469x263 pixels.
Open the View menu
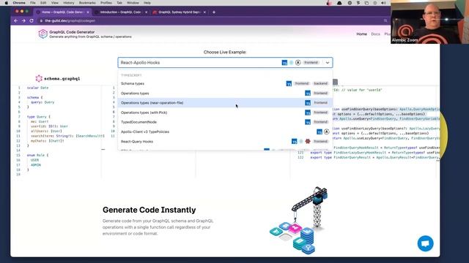click(x=55, y=3)
